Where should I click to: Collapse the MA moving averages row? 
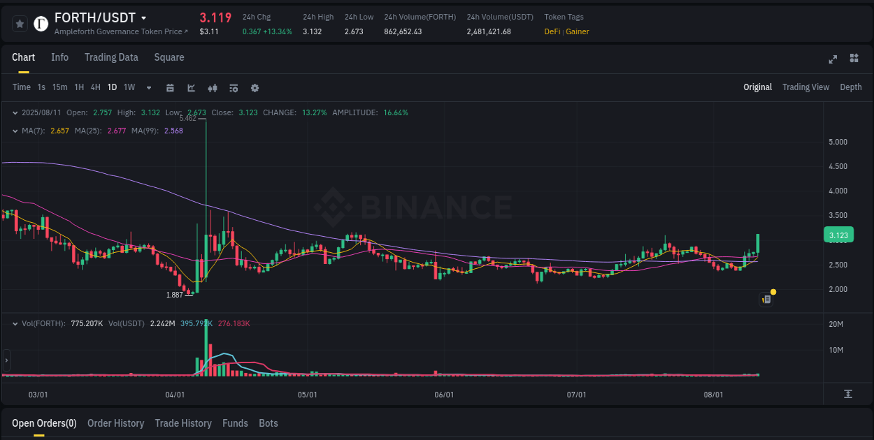(x=15, y=131)
